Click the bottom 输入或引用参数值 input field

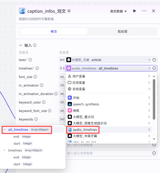point(109,153)
